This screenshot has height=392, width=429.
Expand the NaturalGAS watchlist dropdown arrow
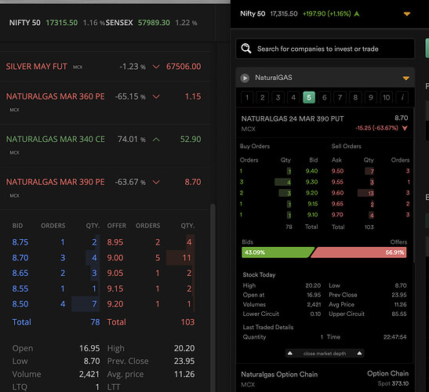pos(406,78)
